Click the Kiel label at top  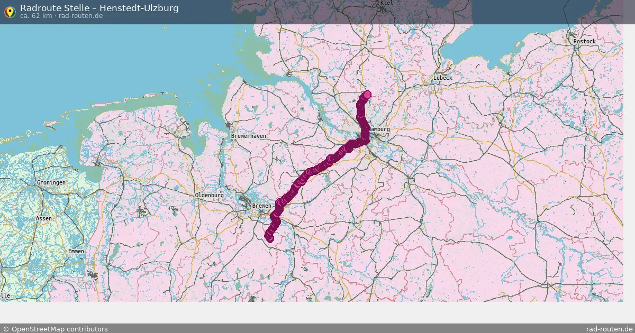coord(387,3)
